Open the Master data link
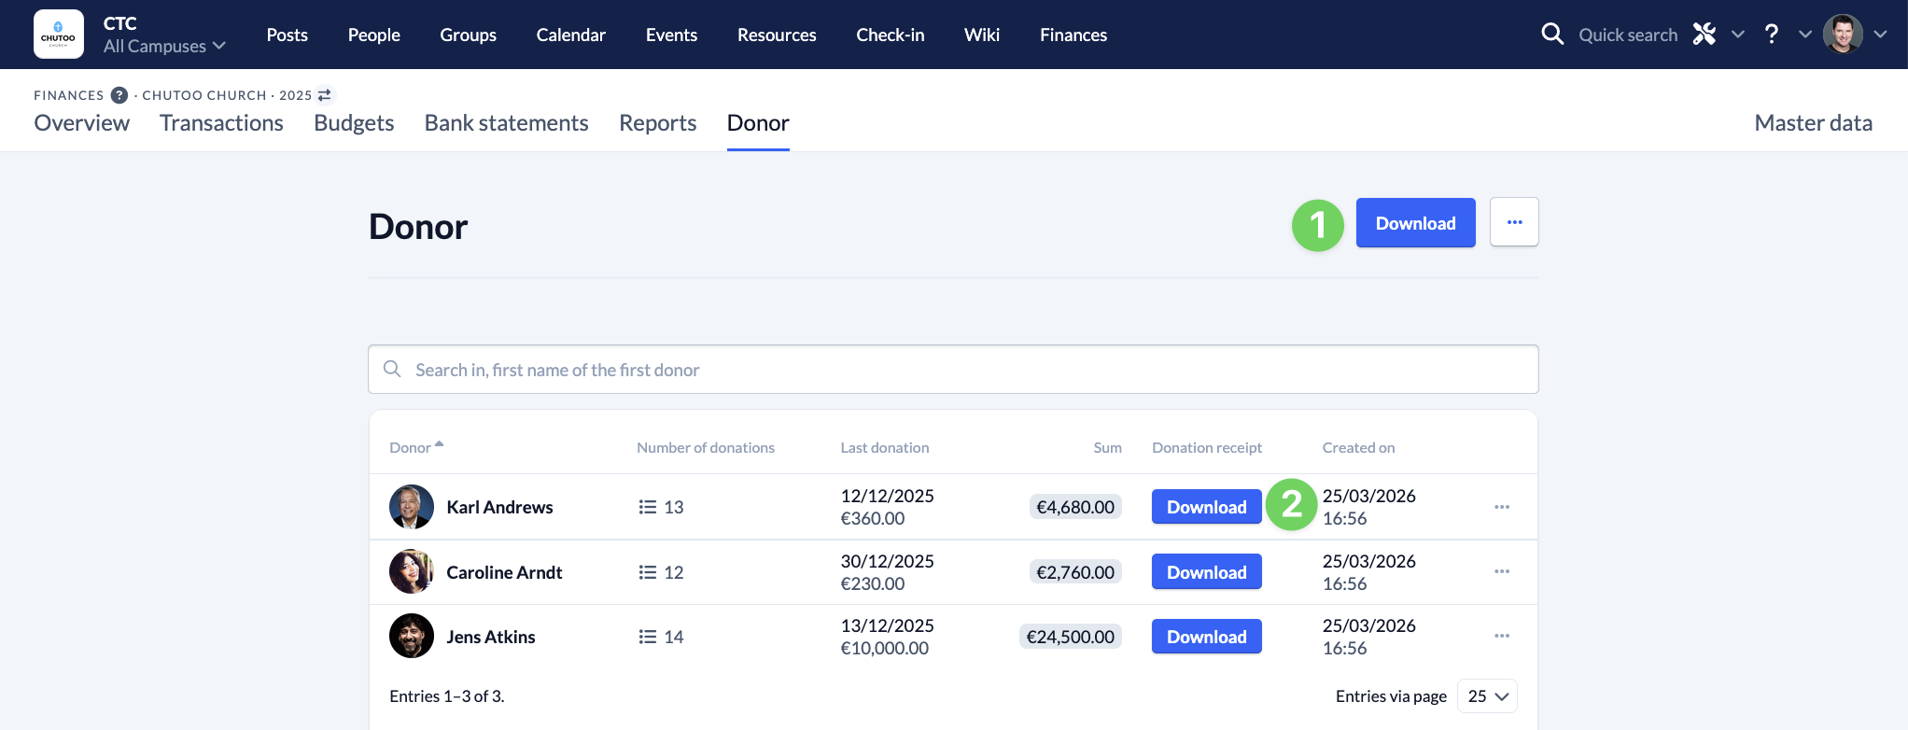1908x730 pixels. (1813, 123)
